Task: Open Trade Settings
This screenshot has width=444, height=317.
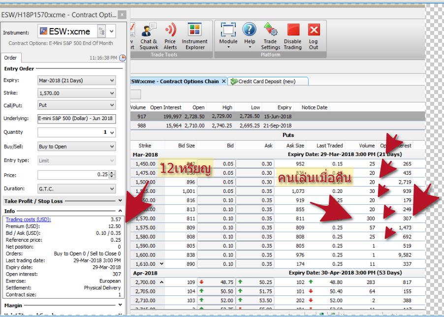Action: [270, 34]
